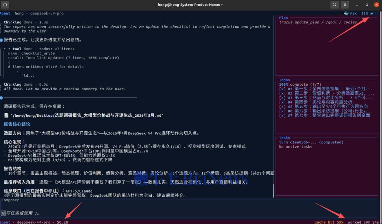Toggle todo #7 第七步 整合输出调研报告 checkbox
382x224 pixels.
(x=282, y=115)
